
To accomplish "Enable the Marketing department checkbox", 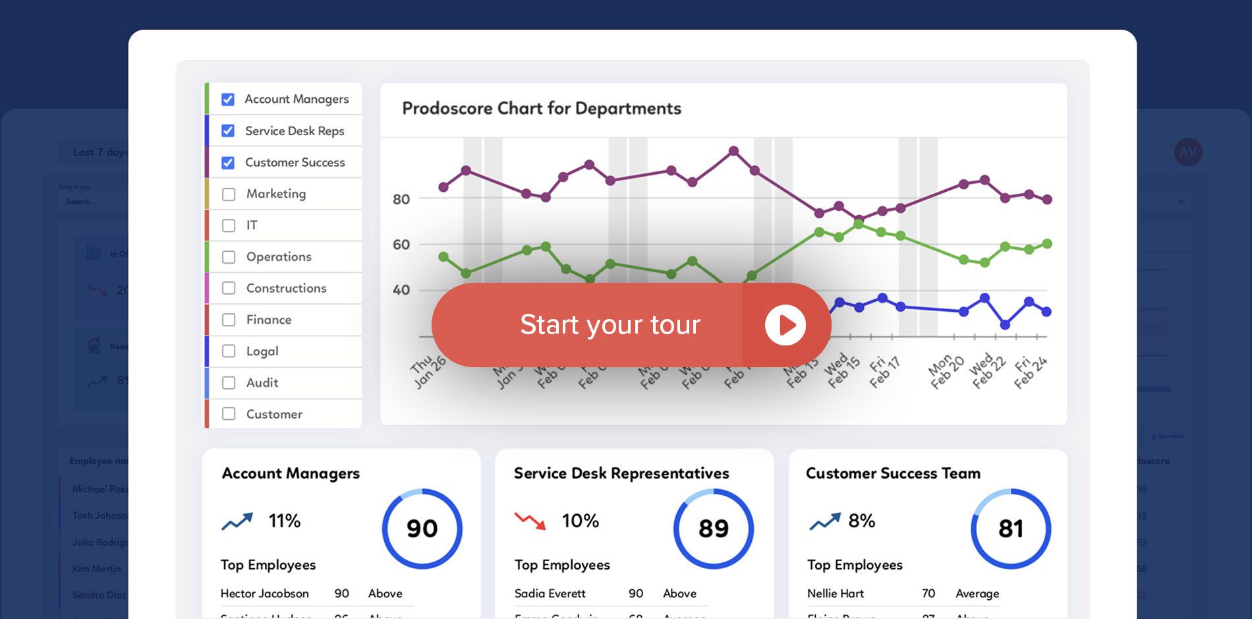I will tap(229, 194).
